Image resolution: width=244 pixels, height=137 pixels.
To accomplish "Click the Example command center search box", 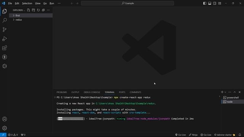I will pyautogui.click(x=127, y=3).
